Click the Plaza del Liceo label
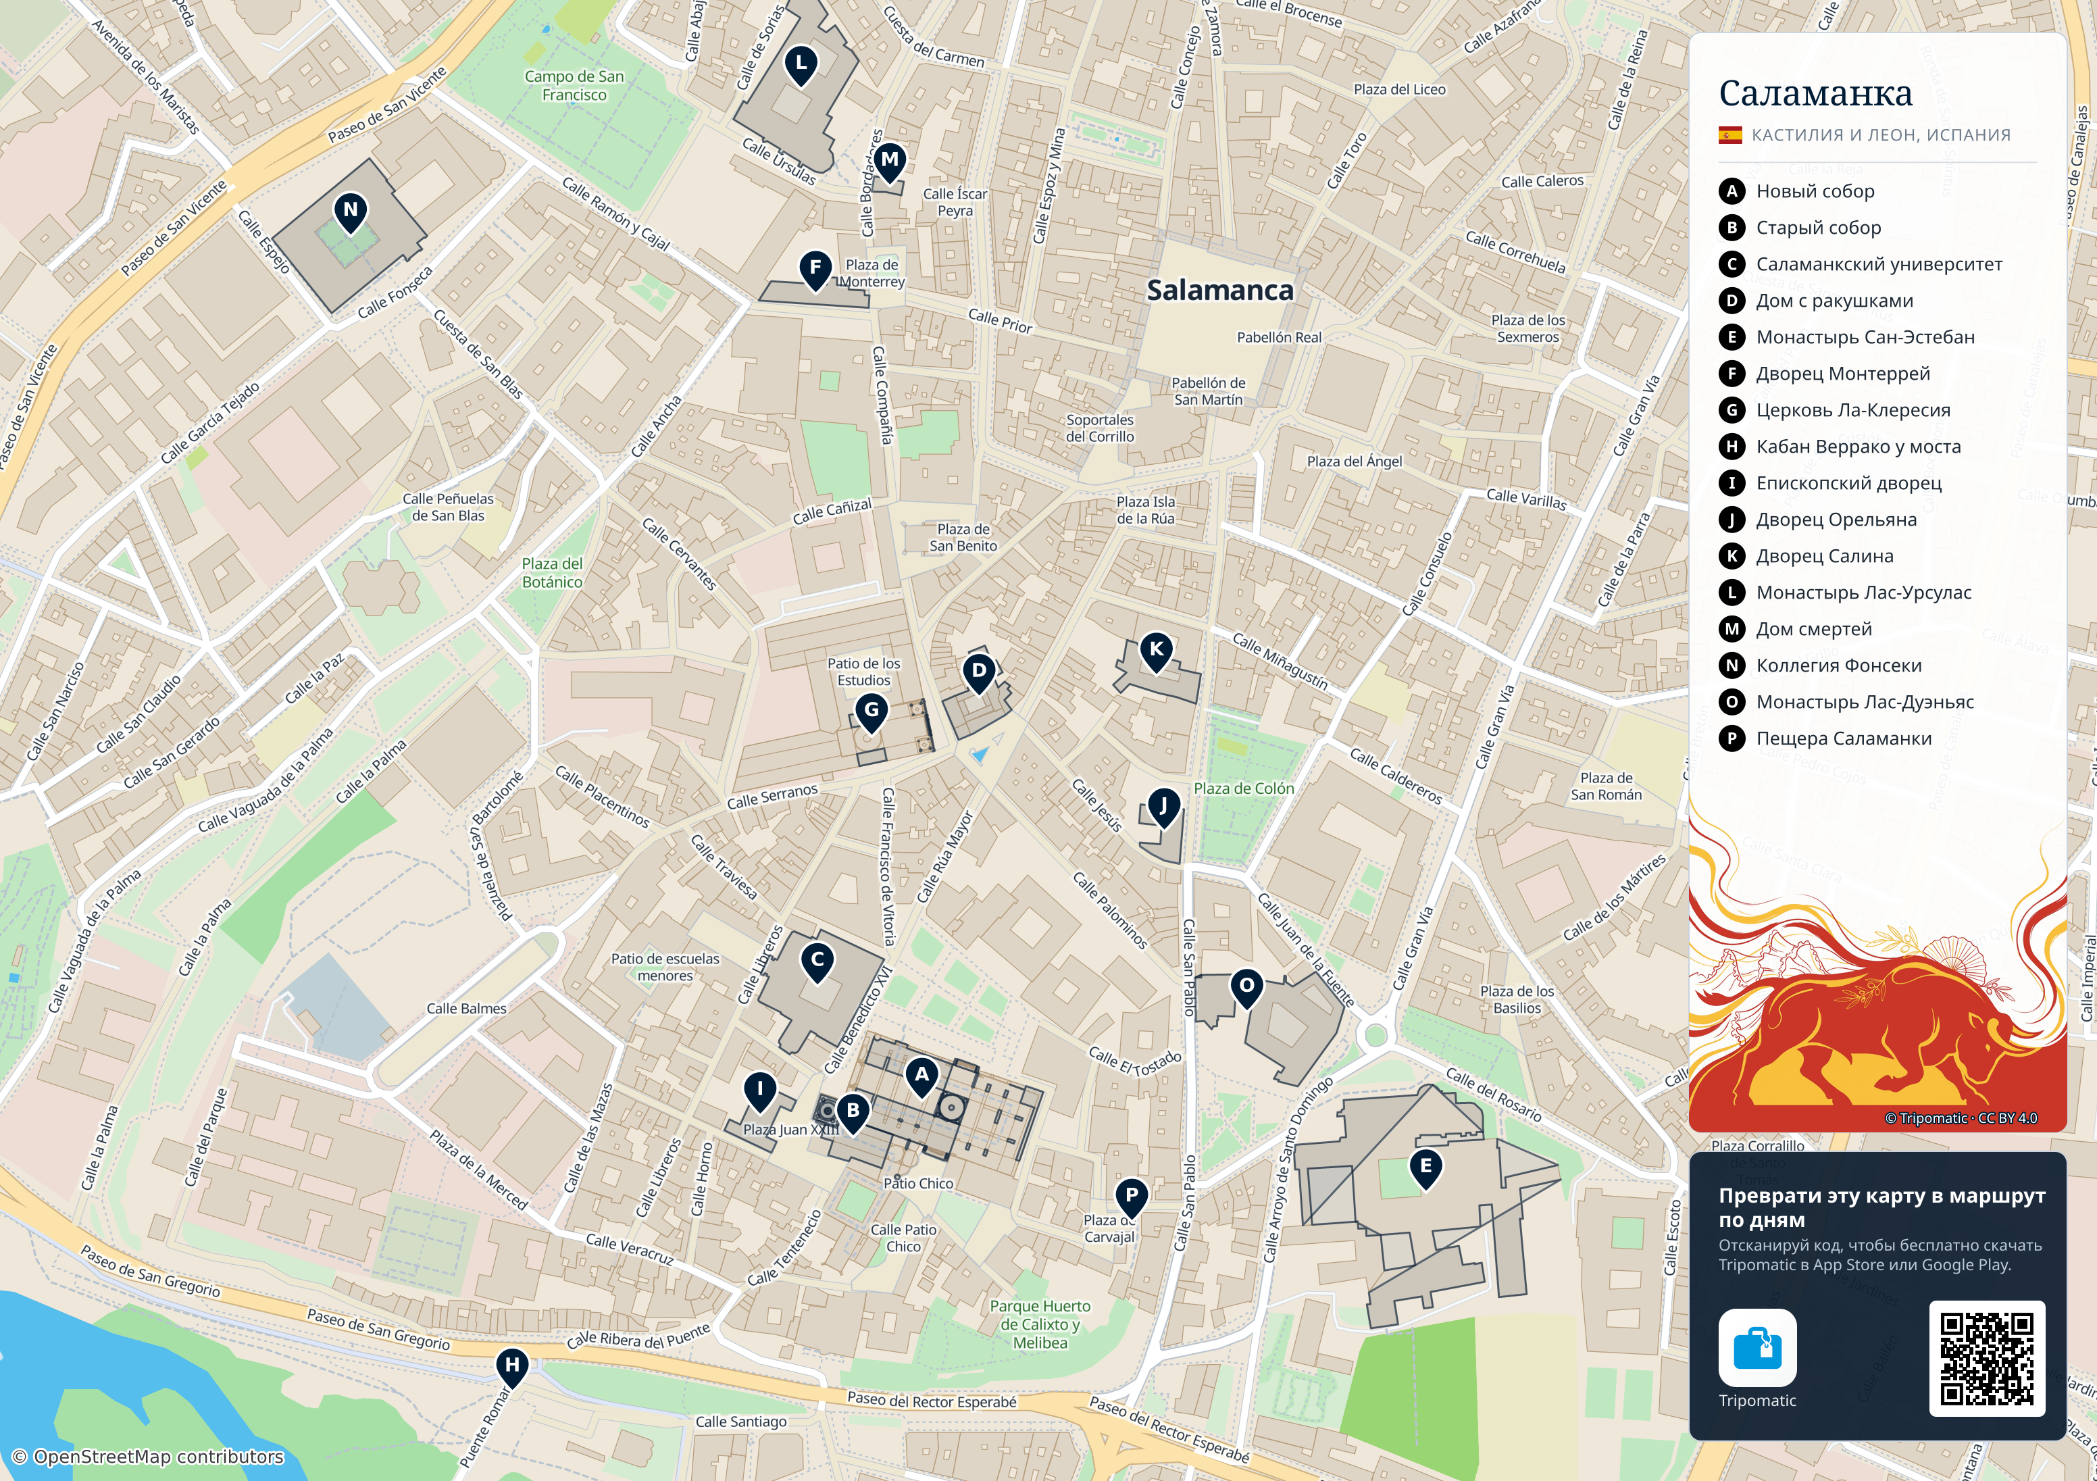 tap(1399, 90)
